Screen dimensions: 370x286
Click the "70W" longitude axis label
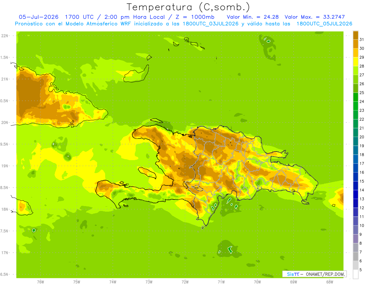[x=257, y=282]
